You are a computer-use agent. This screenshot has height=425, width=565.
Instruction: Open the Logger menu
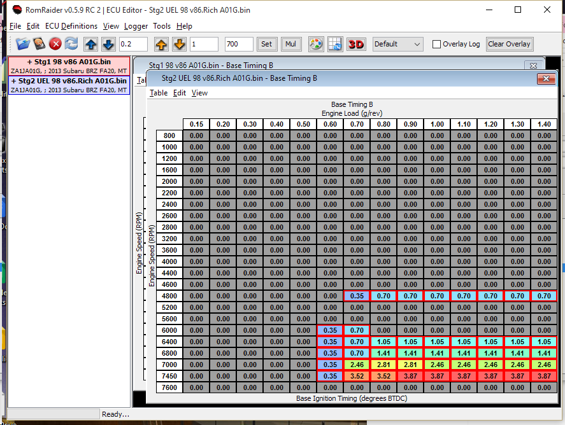pyautogui.click(x=136, y=26)
